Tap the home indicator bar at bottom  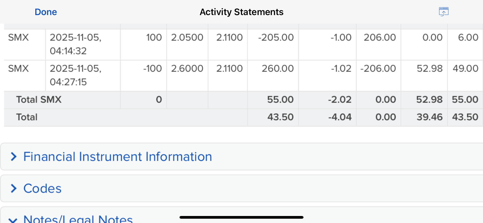pyautogui.click(x=241, y=217)
